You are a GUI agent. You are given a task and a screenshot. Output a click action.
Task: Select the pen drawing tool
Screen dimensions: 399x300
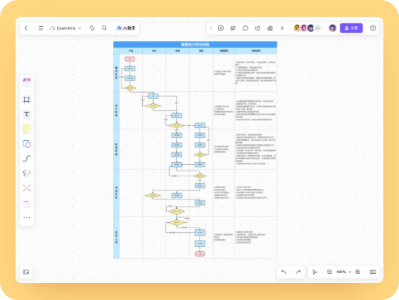click(27, 173)
